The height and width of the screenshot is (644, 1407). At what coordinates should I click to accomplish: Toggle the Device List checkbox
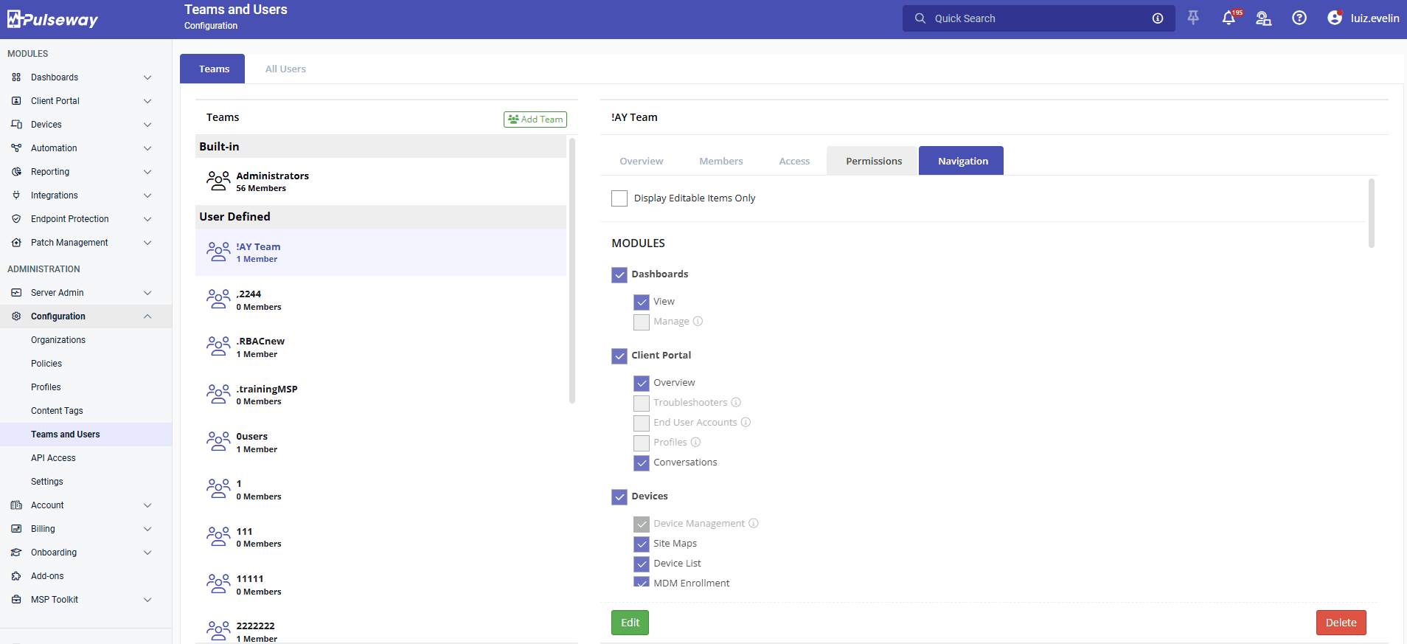642,564
